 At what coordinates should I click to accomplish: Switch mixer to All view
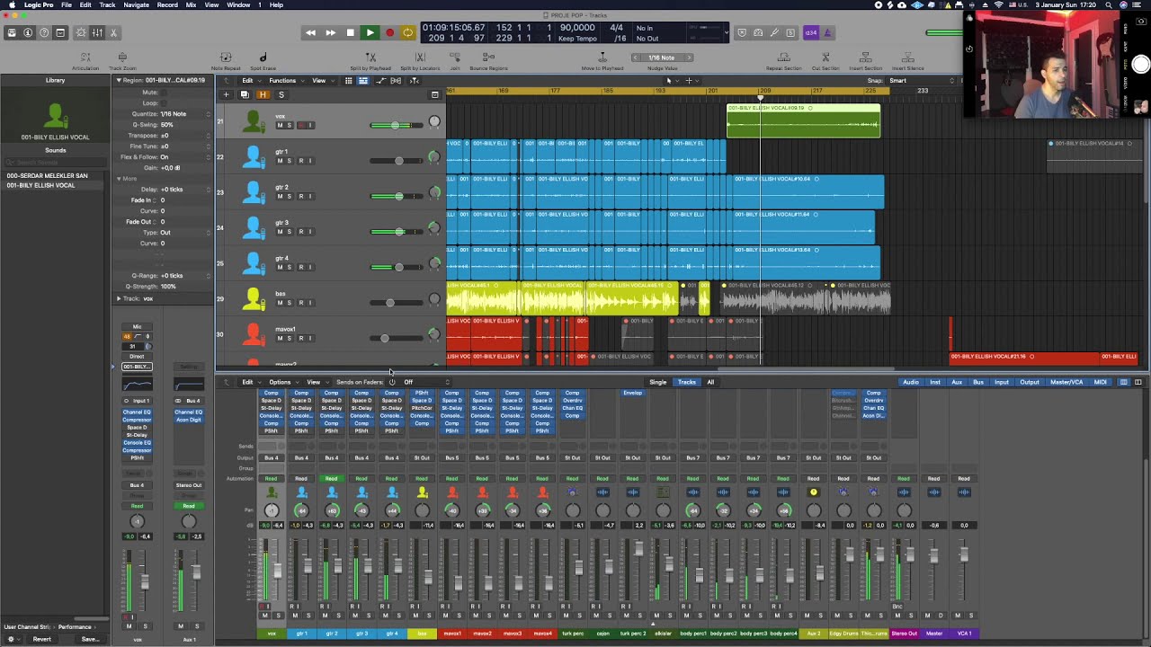710,383
